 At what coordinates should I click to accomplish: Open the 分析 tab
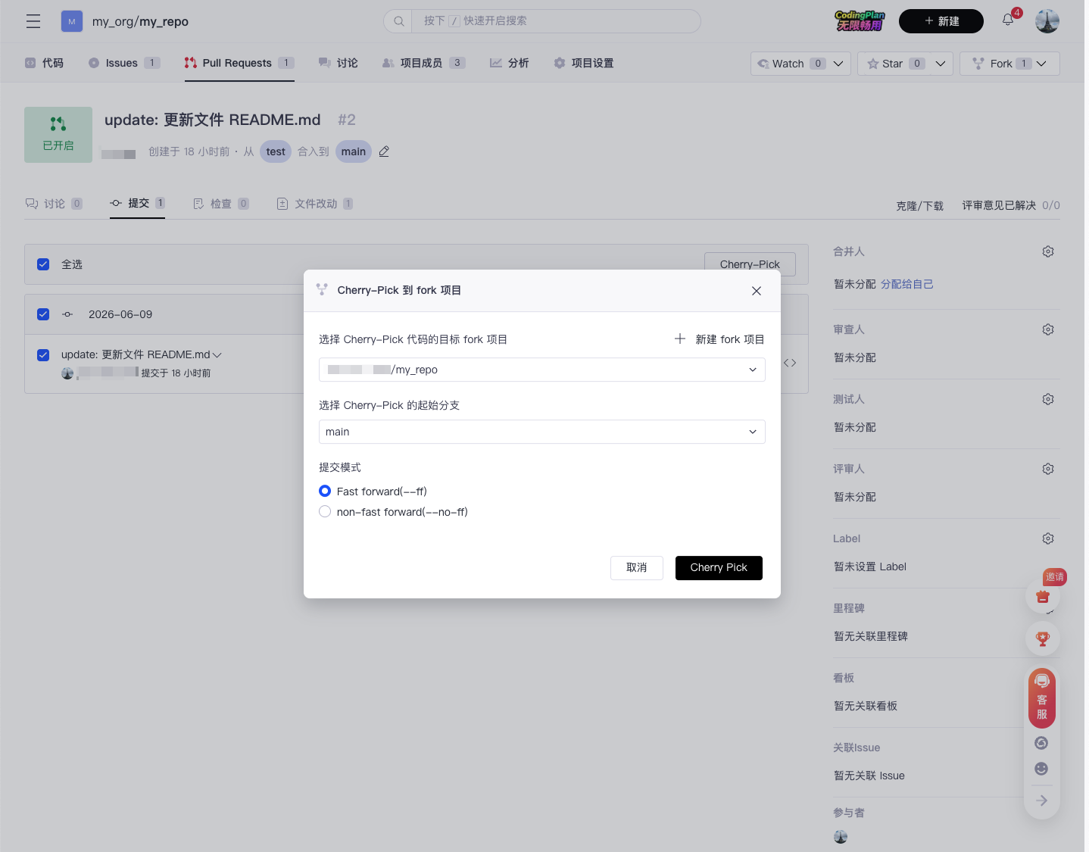509,63
